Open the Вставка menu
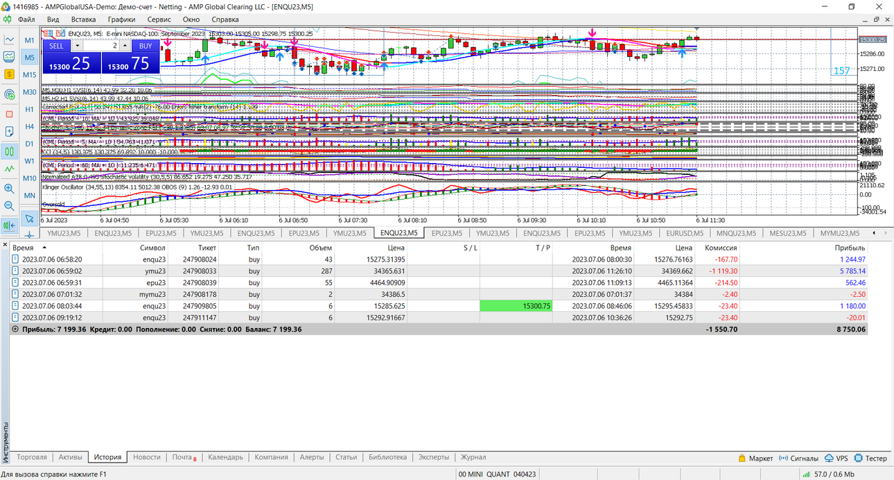The height and width of the screenshot is (480, 894). (83, 19)
